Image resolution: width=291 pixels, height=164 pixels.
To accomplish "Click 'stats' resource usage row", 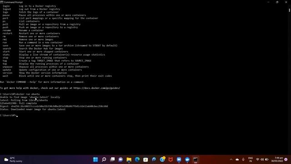I will (54, 55).
